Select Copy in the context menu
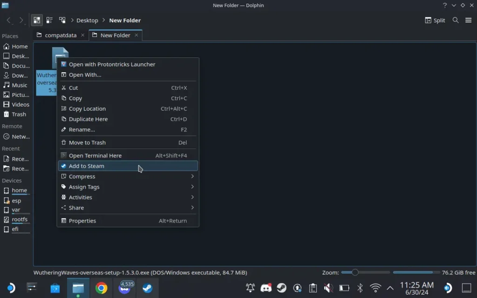The image size is (477, 298). click(128, 98)
